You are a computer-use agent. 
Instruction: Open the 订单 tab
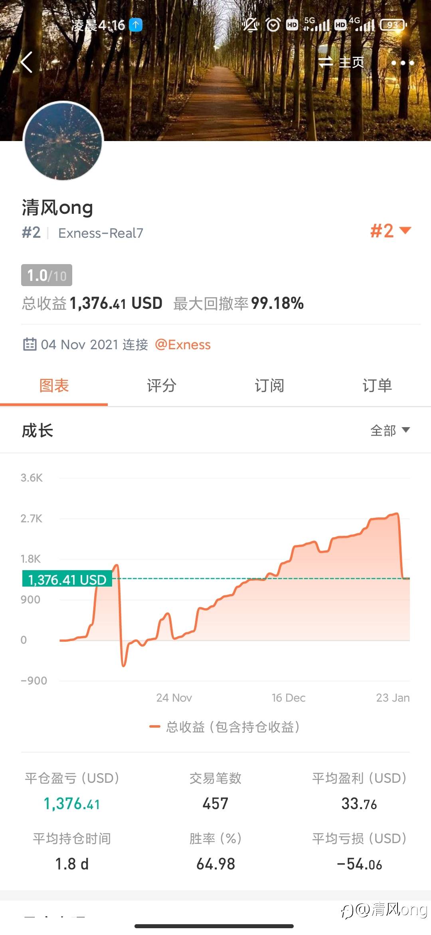coord(377,386)
